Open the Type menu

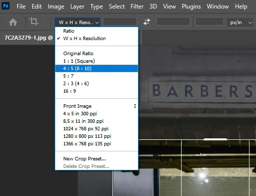point(96,7)
